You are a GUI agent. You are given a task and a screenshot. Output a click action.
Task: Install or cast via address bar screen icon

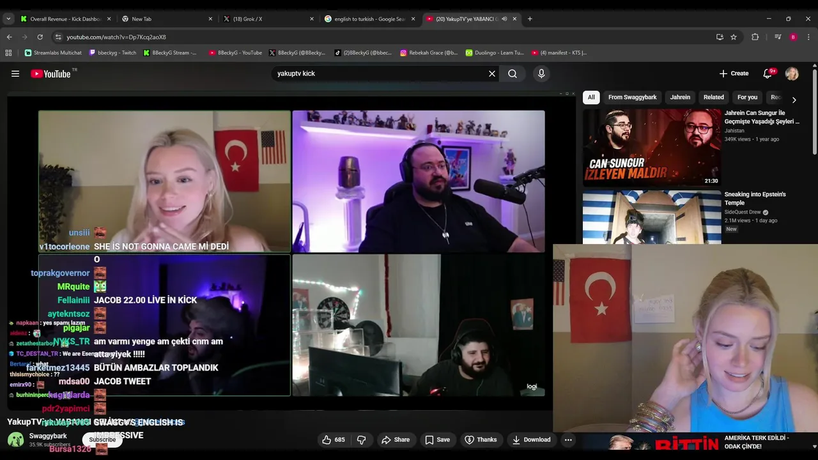(x=720, y=37)
